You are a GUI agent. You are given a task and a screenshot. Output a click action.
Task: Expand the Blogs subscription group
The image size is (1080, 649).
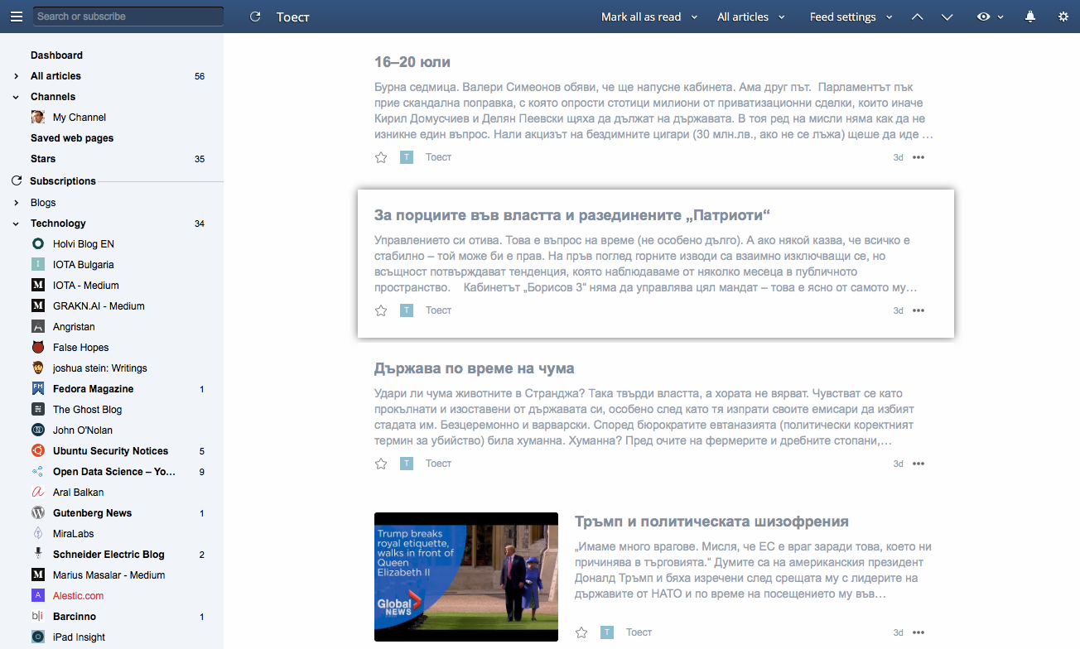click(15, 202)
